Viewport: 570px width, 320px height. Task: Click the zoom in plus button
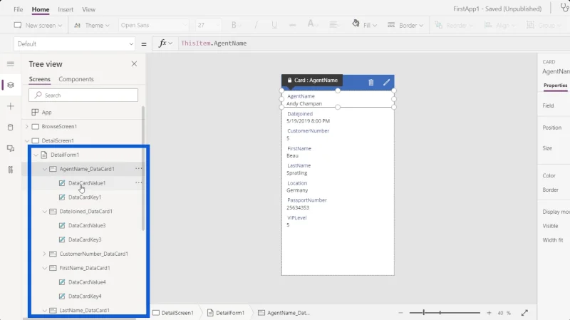[489, 313]
